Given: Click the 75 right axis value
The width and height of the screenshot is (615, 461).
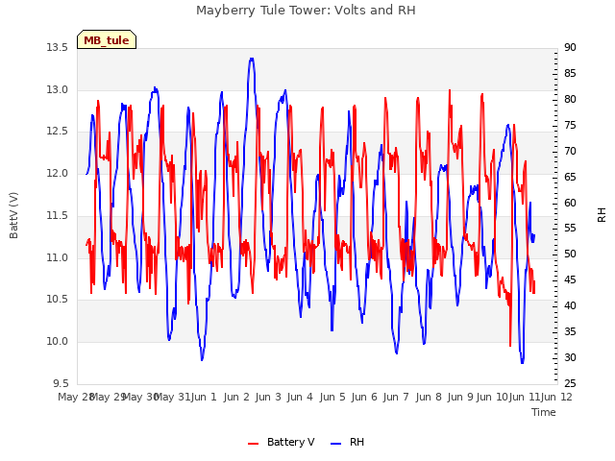Looking at the screenshot, I should click(x=570, y=125).
